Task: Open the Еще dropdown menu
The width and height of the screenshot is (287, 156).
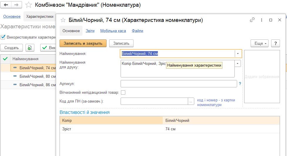Action: [259, 43]
